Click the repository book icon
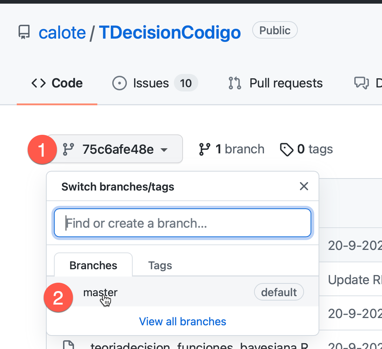 [x=24, y=32]
